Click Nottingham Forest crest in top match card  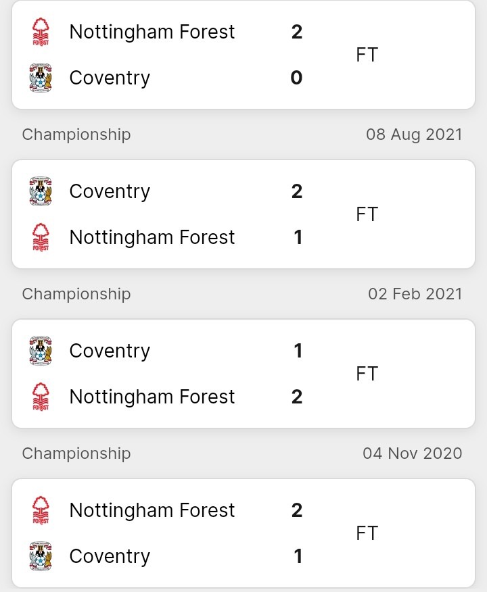pyautogui.click(x=41, y=32)
